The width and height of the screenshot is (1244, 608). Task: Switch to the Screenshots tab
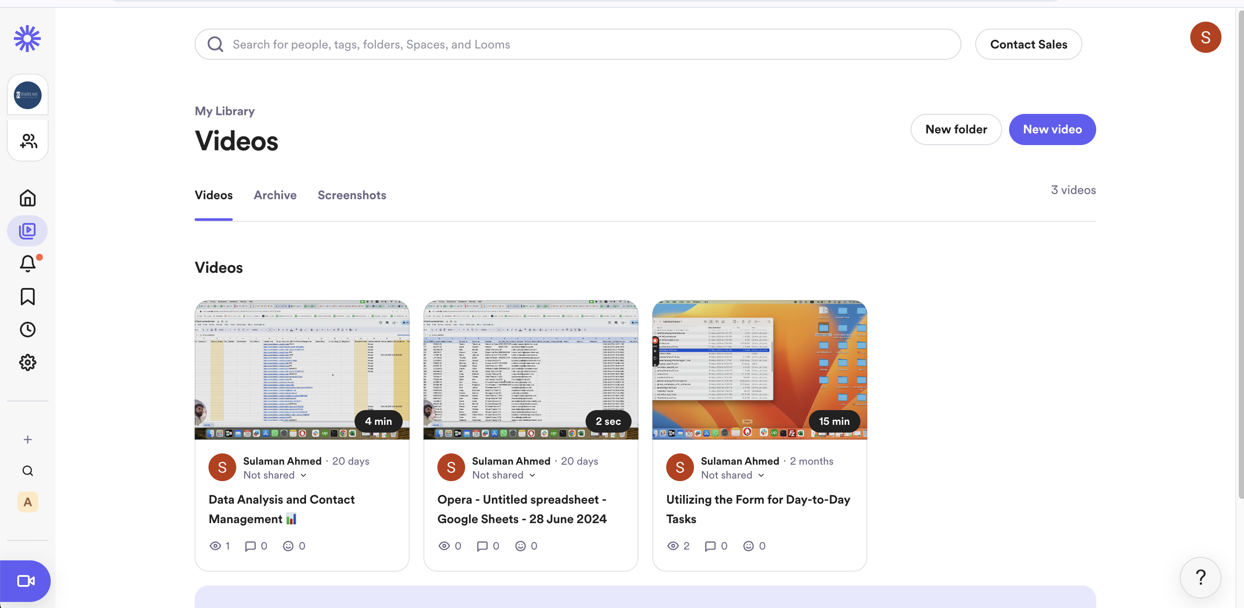tap(352, 195)
